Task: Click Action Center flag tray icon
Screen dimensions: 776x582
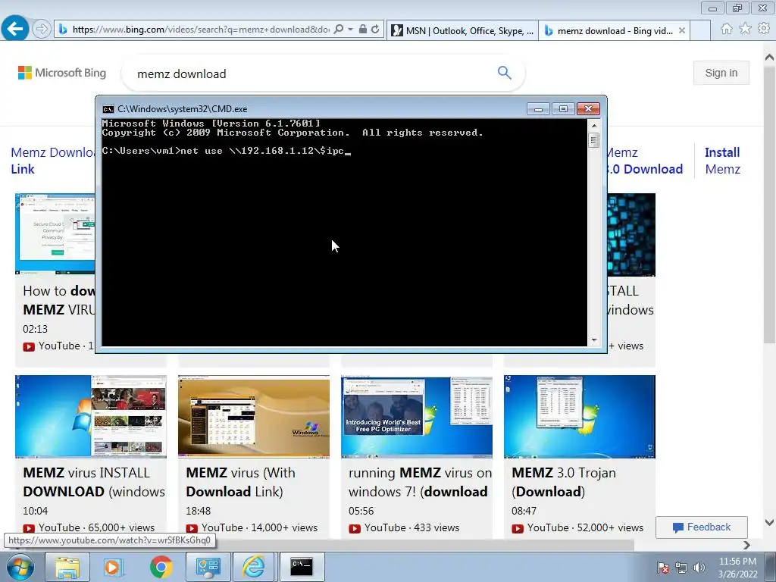Action: pyautogui.click(x=663, y=568)
